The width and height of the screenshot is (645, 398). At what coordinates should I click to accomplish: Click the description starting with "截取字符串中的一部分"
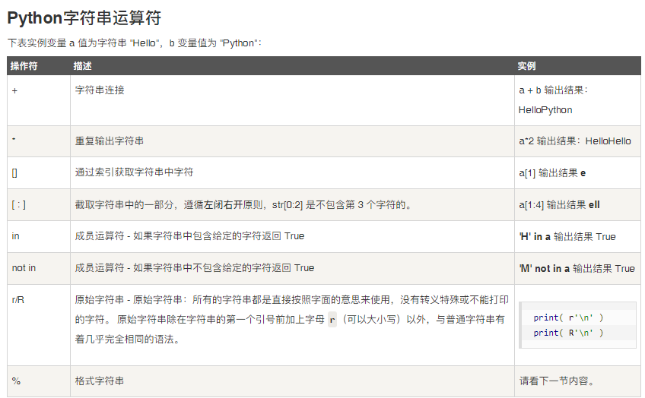pyautogui.click(x=243, y=204)
